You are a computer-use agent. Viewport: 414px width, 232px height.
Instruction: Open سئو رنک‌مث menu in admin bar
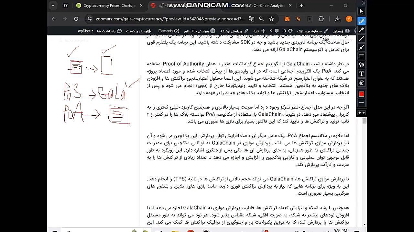point(138,31)
